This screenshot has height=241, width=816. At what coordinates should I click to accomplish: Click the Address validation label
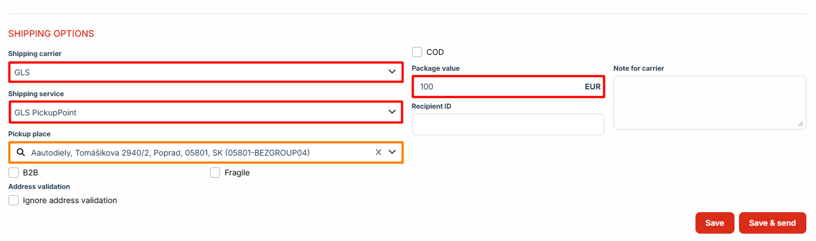[x=39, y=186]
